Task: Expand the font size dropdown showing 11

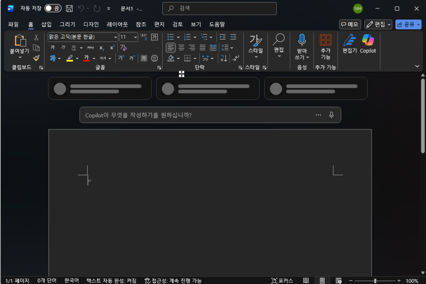Action: pos(135,37)
